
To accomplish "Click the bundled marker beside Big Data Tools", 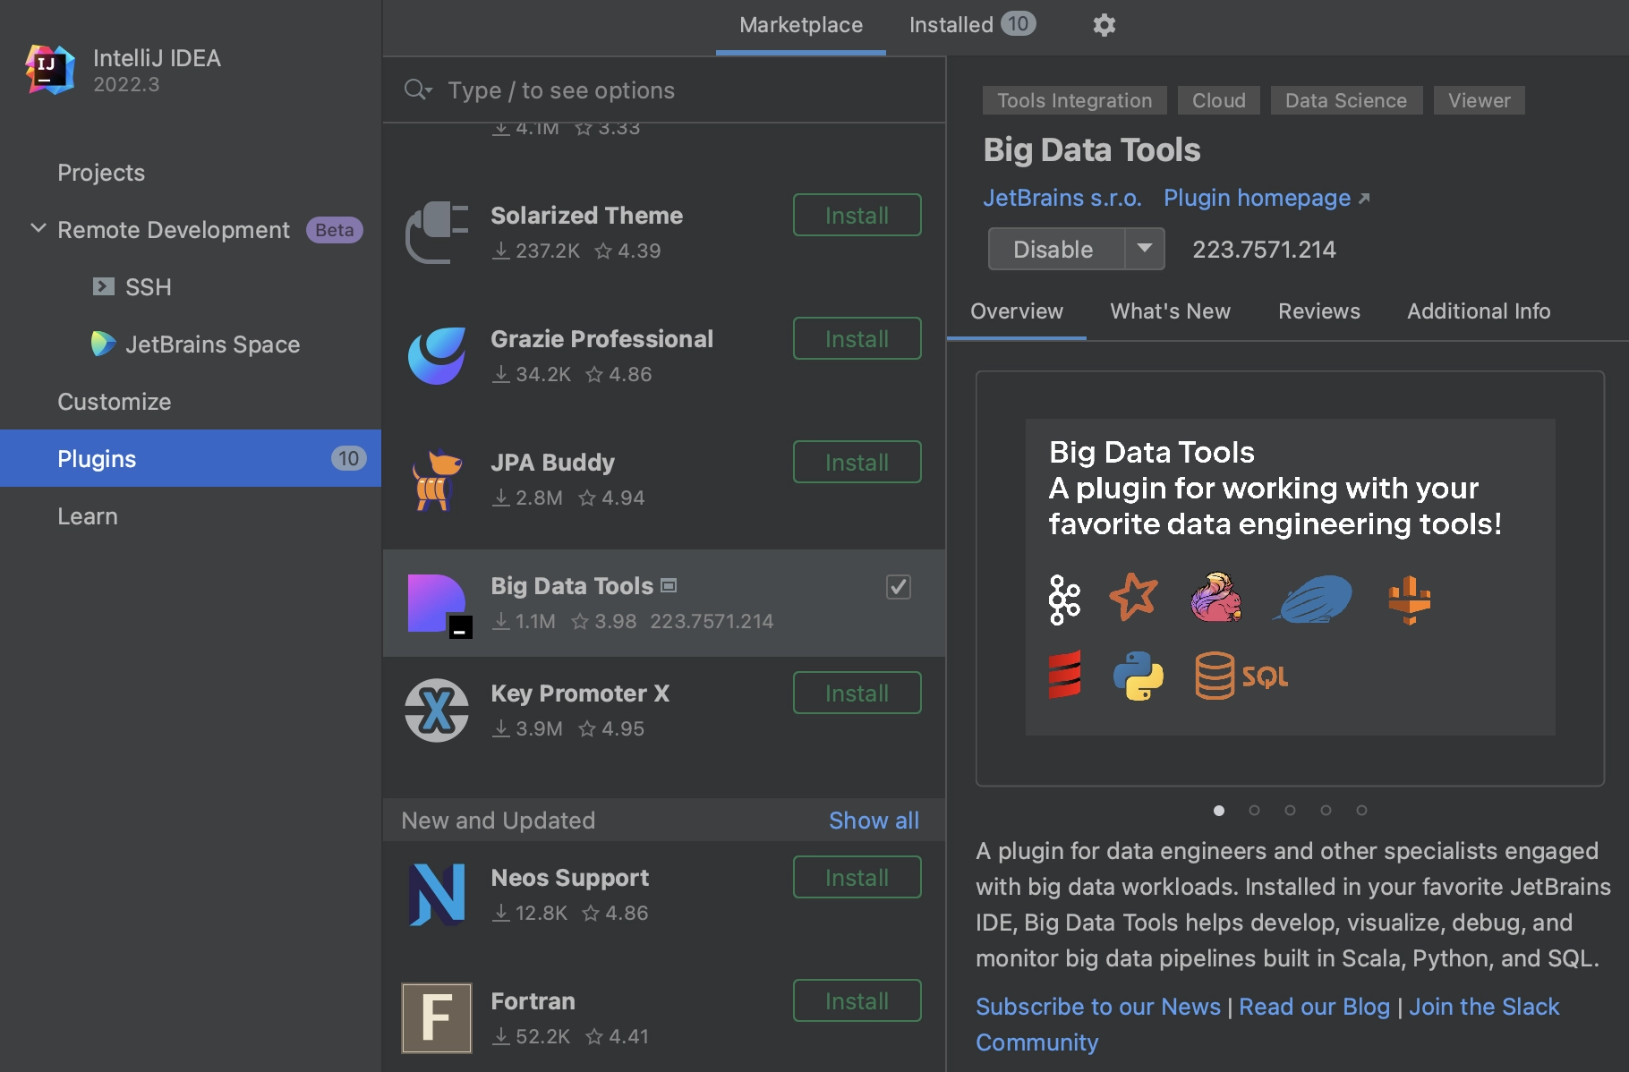I will (669, 585).
